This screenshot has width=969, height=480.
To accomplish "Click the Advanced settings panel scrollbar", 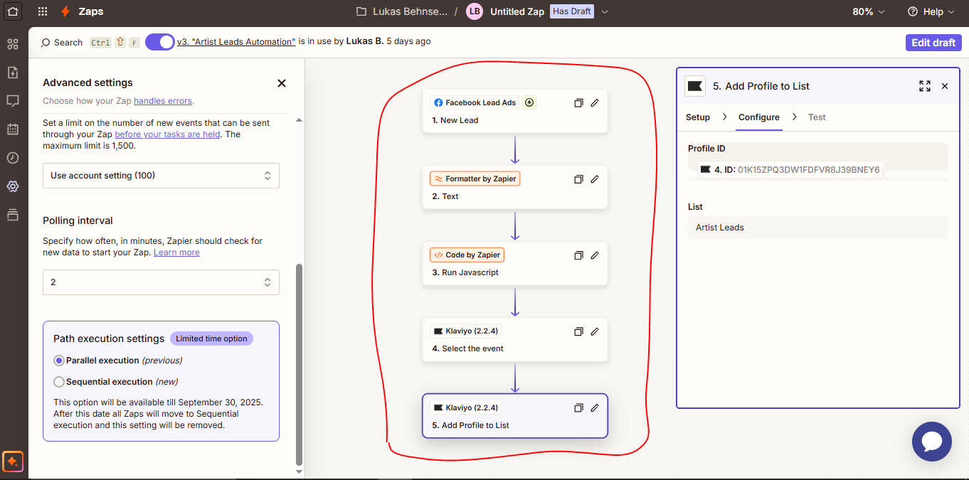I will click(299, 365).
